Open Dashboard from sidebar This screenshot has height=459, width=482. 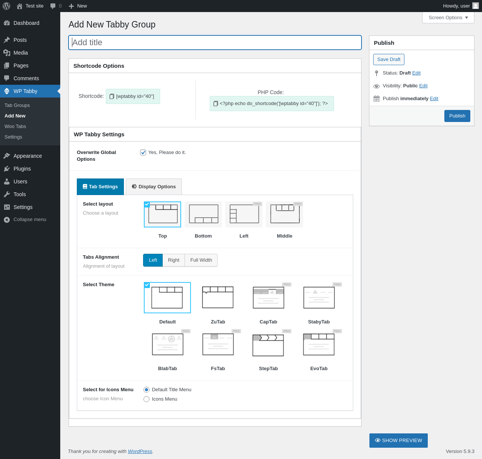pyautogui.click(x=30, y=23)
